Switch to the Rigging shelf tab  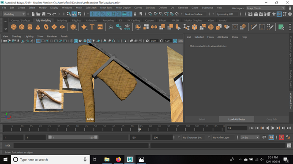76,21
